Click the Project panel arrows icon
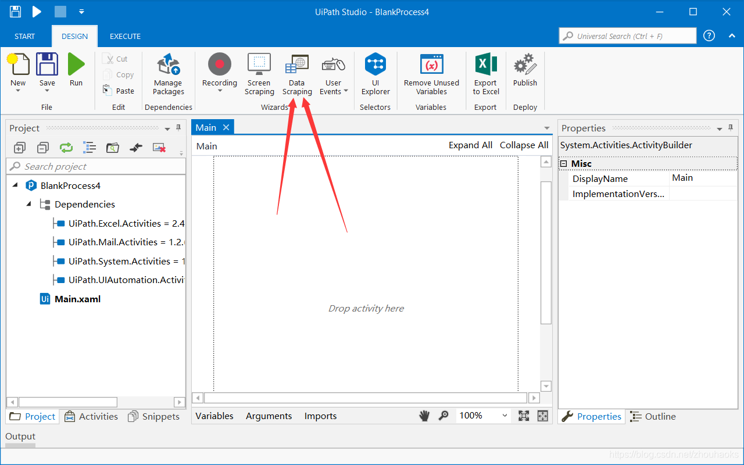Screen dimensions: 744x465 pos(136,148)
